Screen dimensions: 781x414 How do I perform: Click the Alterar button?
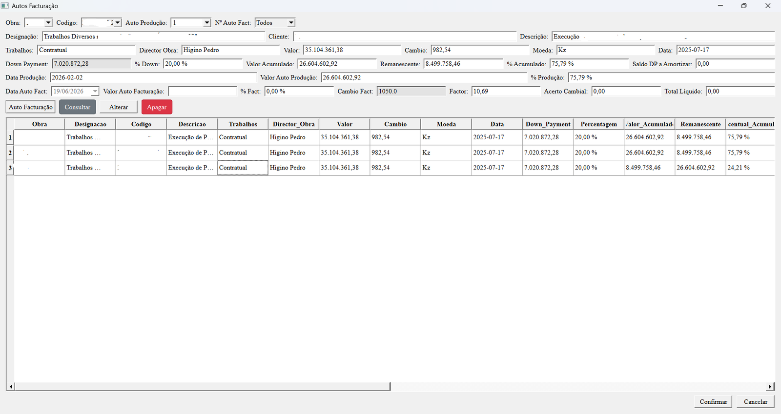tap(119, 107)
